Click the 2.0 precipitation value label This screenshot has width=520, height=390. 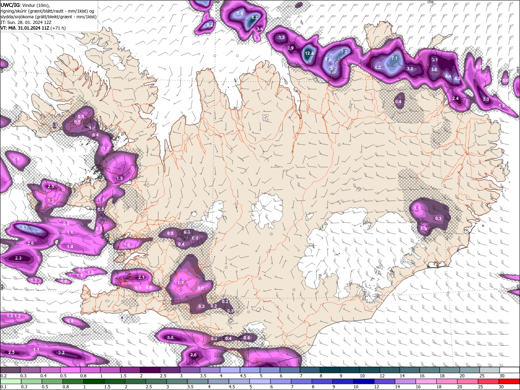30,244
